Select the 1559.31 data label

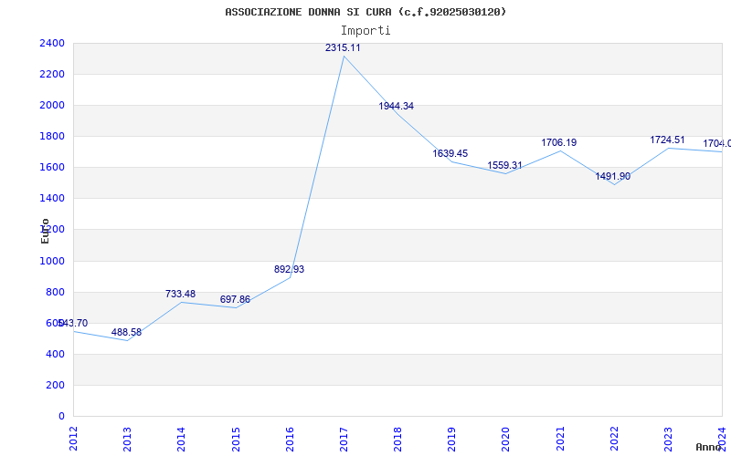[x=505, y=166]
